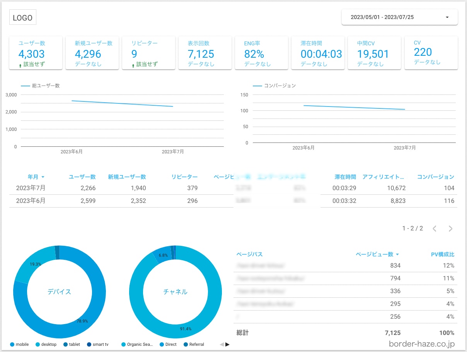
Task: Sort monthly table by アフィリエイト... header
Action: [383, 177]
